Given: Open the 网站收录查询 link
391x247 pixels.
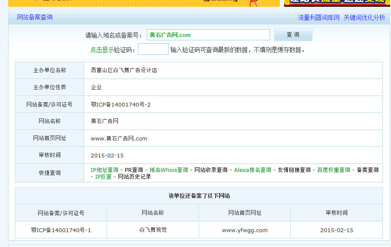Looking at the screenshot, I should (x=211, y=170).
